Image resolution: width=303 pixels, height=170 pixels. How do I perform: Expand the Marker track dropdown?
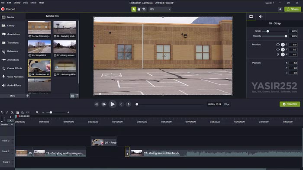point(12,125)
